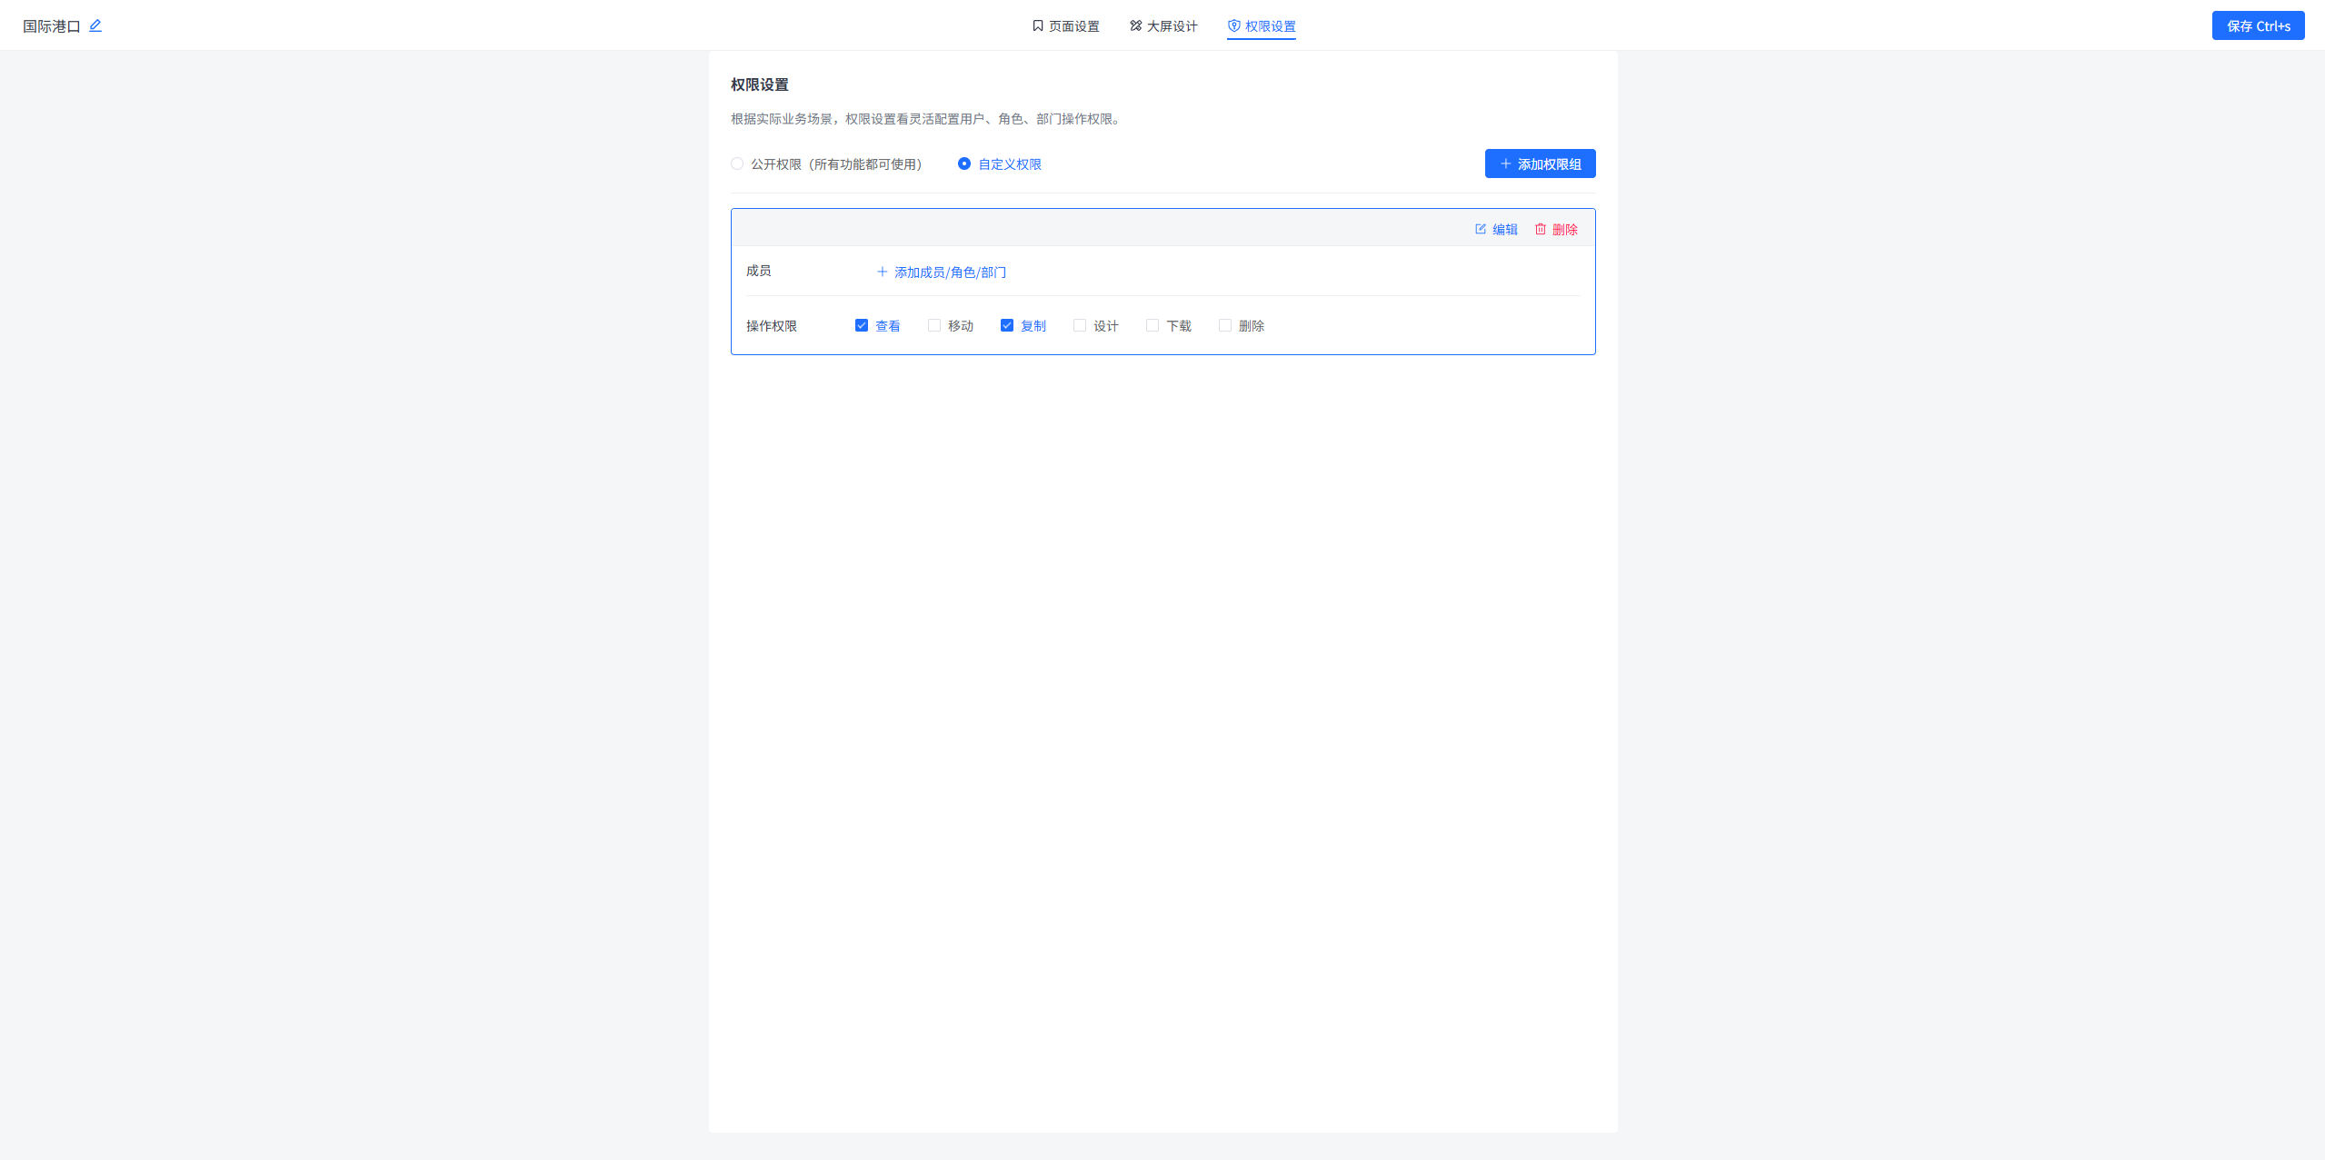Select the 公开权限 radio option
This screenshot has width=2325, height=1160.
pos(737,164)
